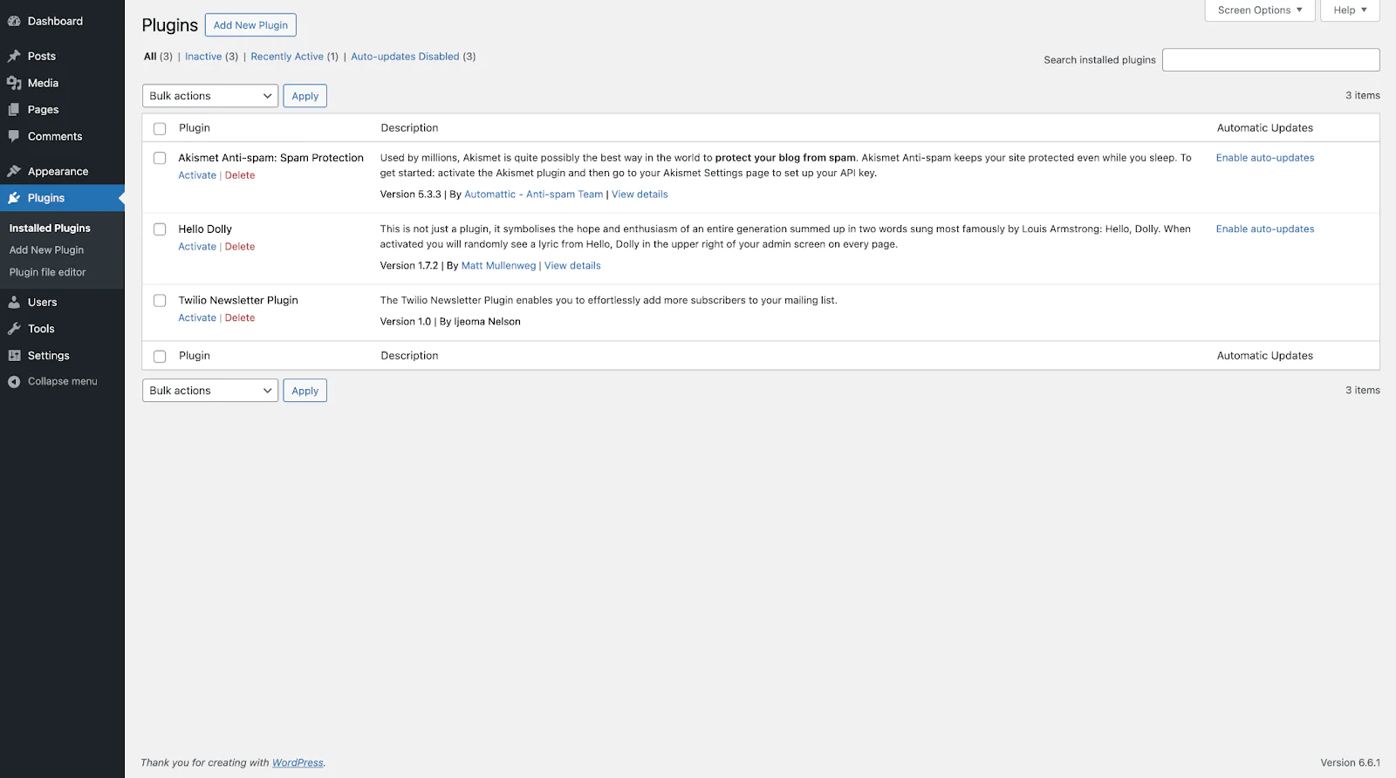Open the Comments menu item

pyautogui.click(x=55, y=136)
